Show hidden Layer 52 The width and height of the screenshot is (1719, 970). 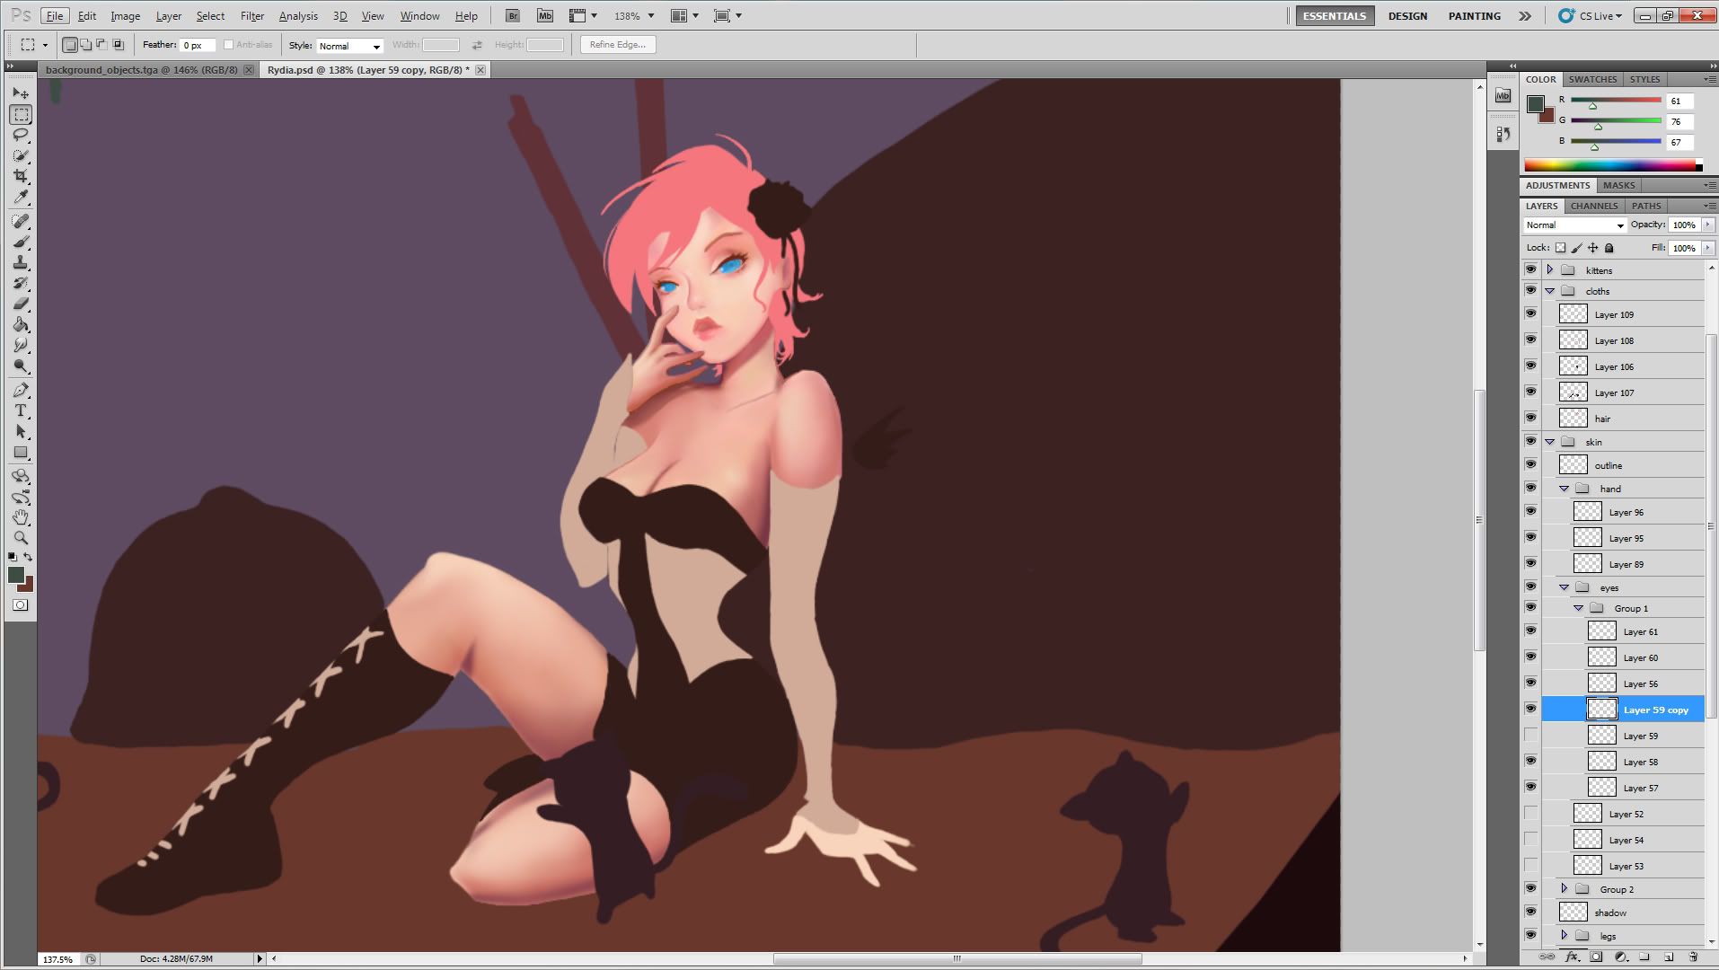click(x=1531, y=813)
